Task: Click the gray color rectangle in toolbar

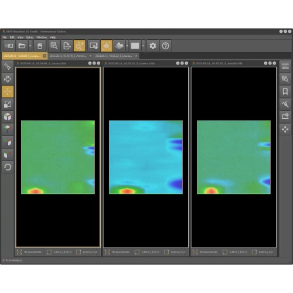Action: pos(135,46)
